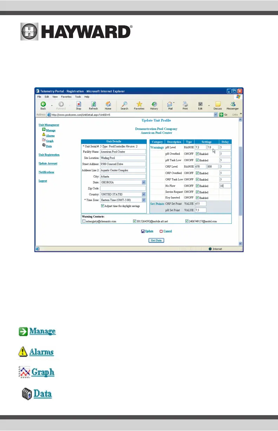Click the red square icon beside Cancel
Viewport: 278px width, 431px height.
[x=161, y=231]
